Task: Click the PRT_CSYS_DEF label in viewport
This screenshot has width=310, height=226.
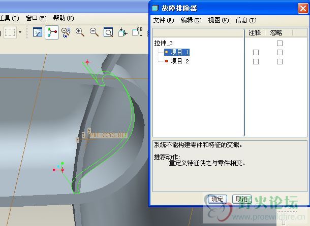Action: point(108,135)
